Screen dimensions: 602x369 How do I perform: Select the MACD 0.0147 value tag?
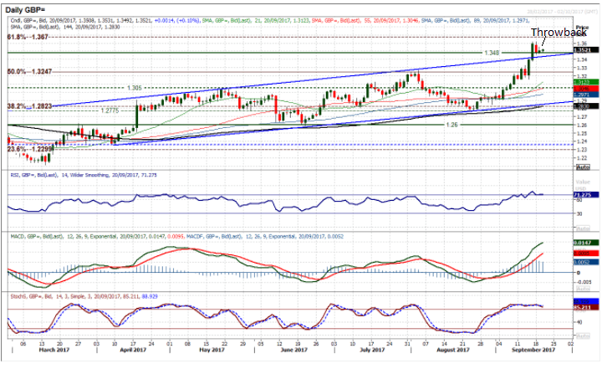(x=583, y=242)
